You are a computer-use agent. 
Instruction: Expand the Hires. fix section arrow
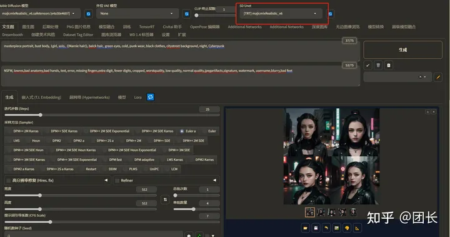pos(106,180)
